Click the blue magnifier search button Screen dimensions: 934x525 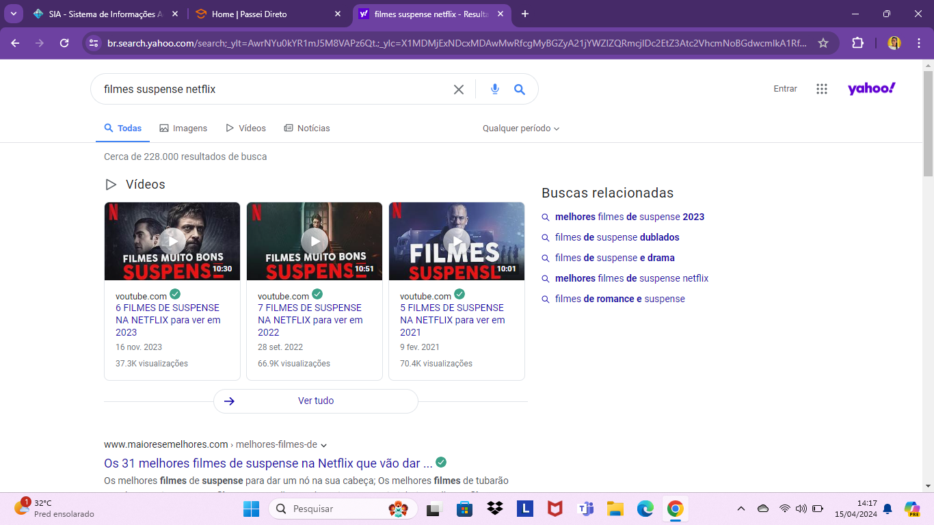[520, 89]
